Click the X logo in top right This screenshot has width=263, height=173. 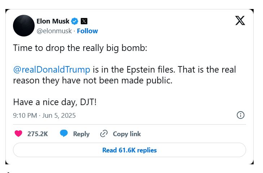click(240, 21)
